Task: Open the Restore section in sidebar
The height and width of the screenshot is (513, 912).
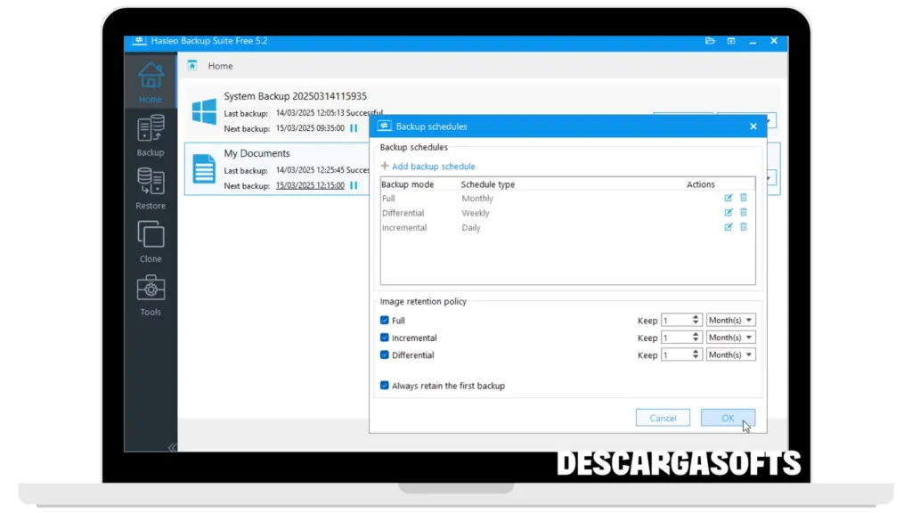Action: coord(151,188)
